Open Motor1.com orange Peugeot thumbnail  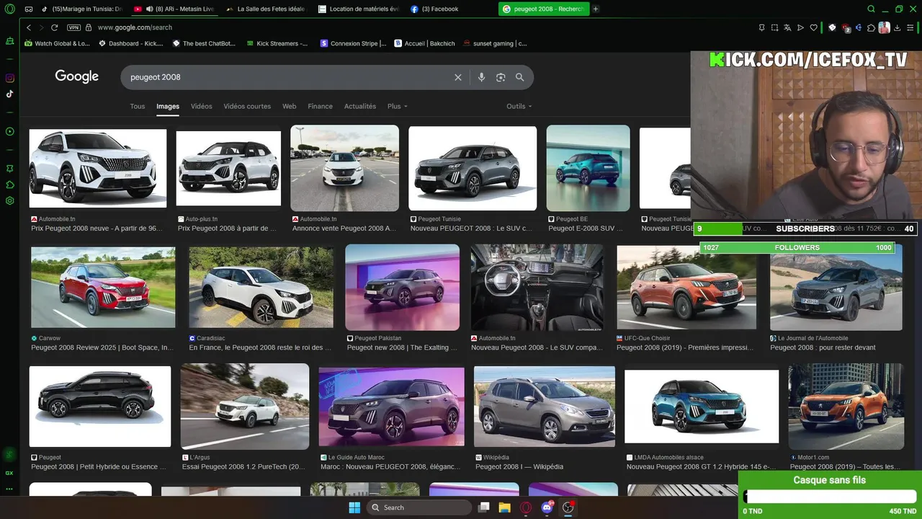846,407
